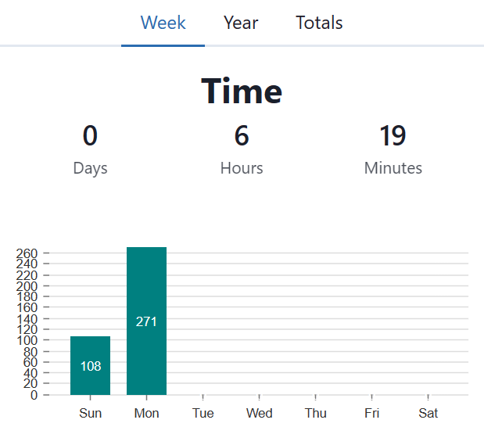Screen dimensions: 484x427
Task: Click the Days label text
Action: tap(91, 168)
